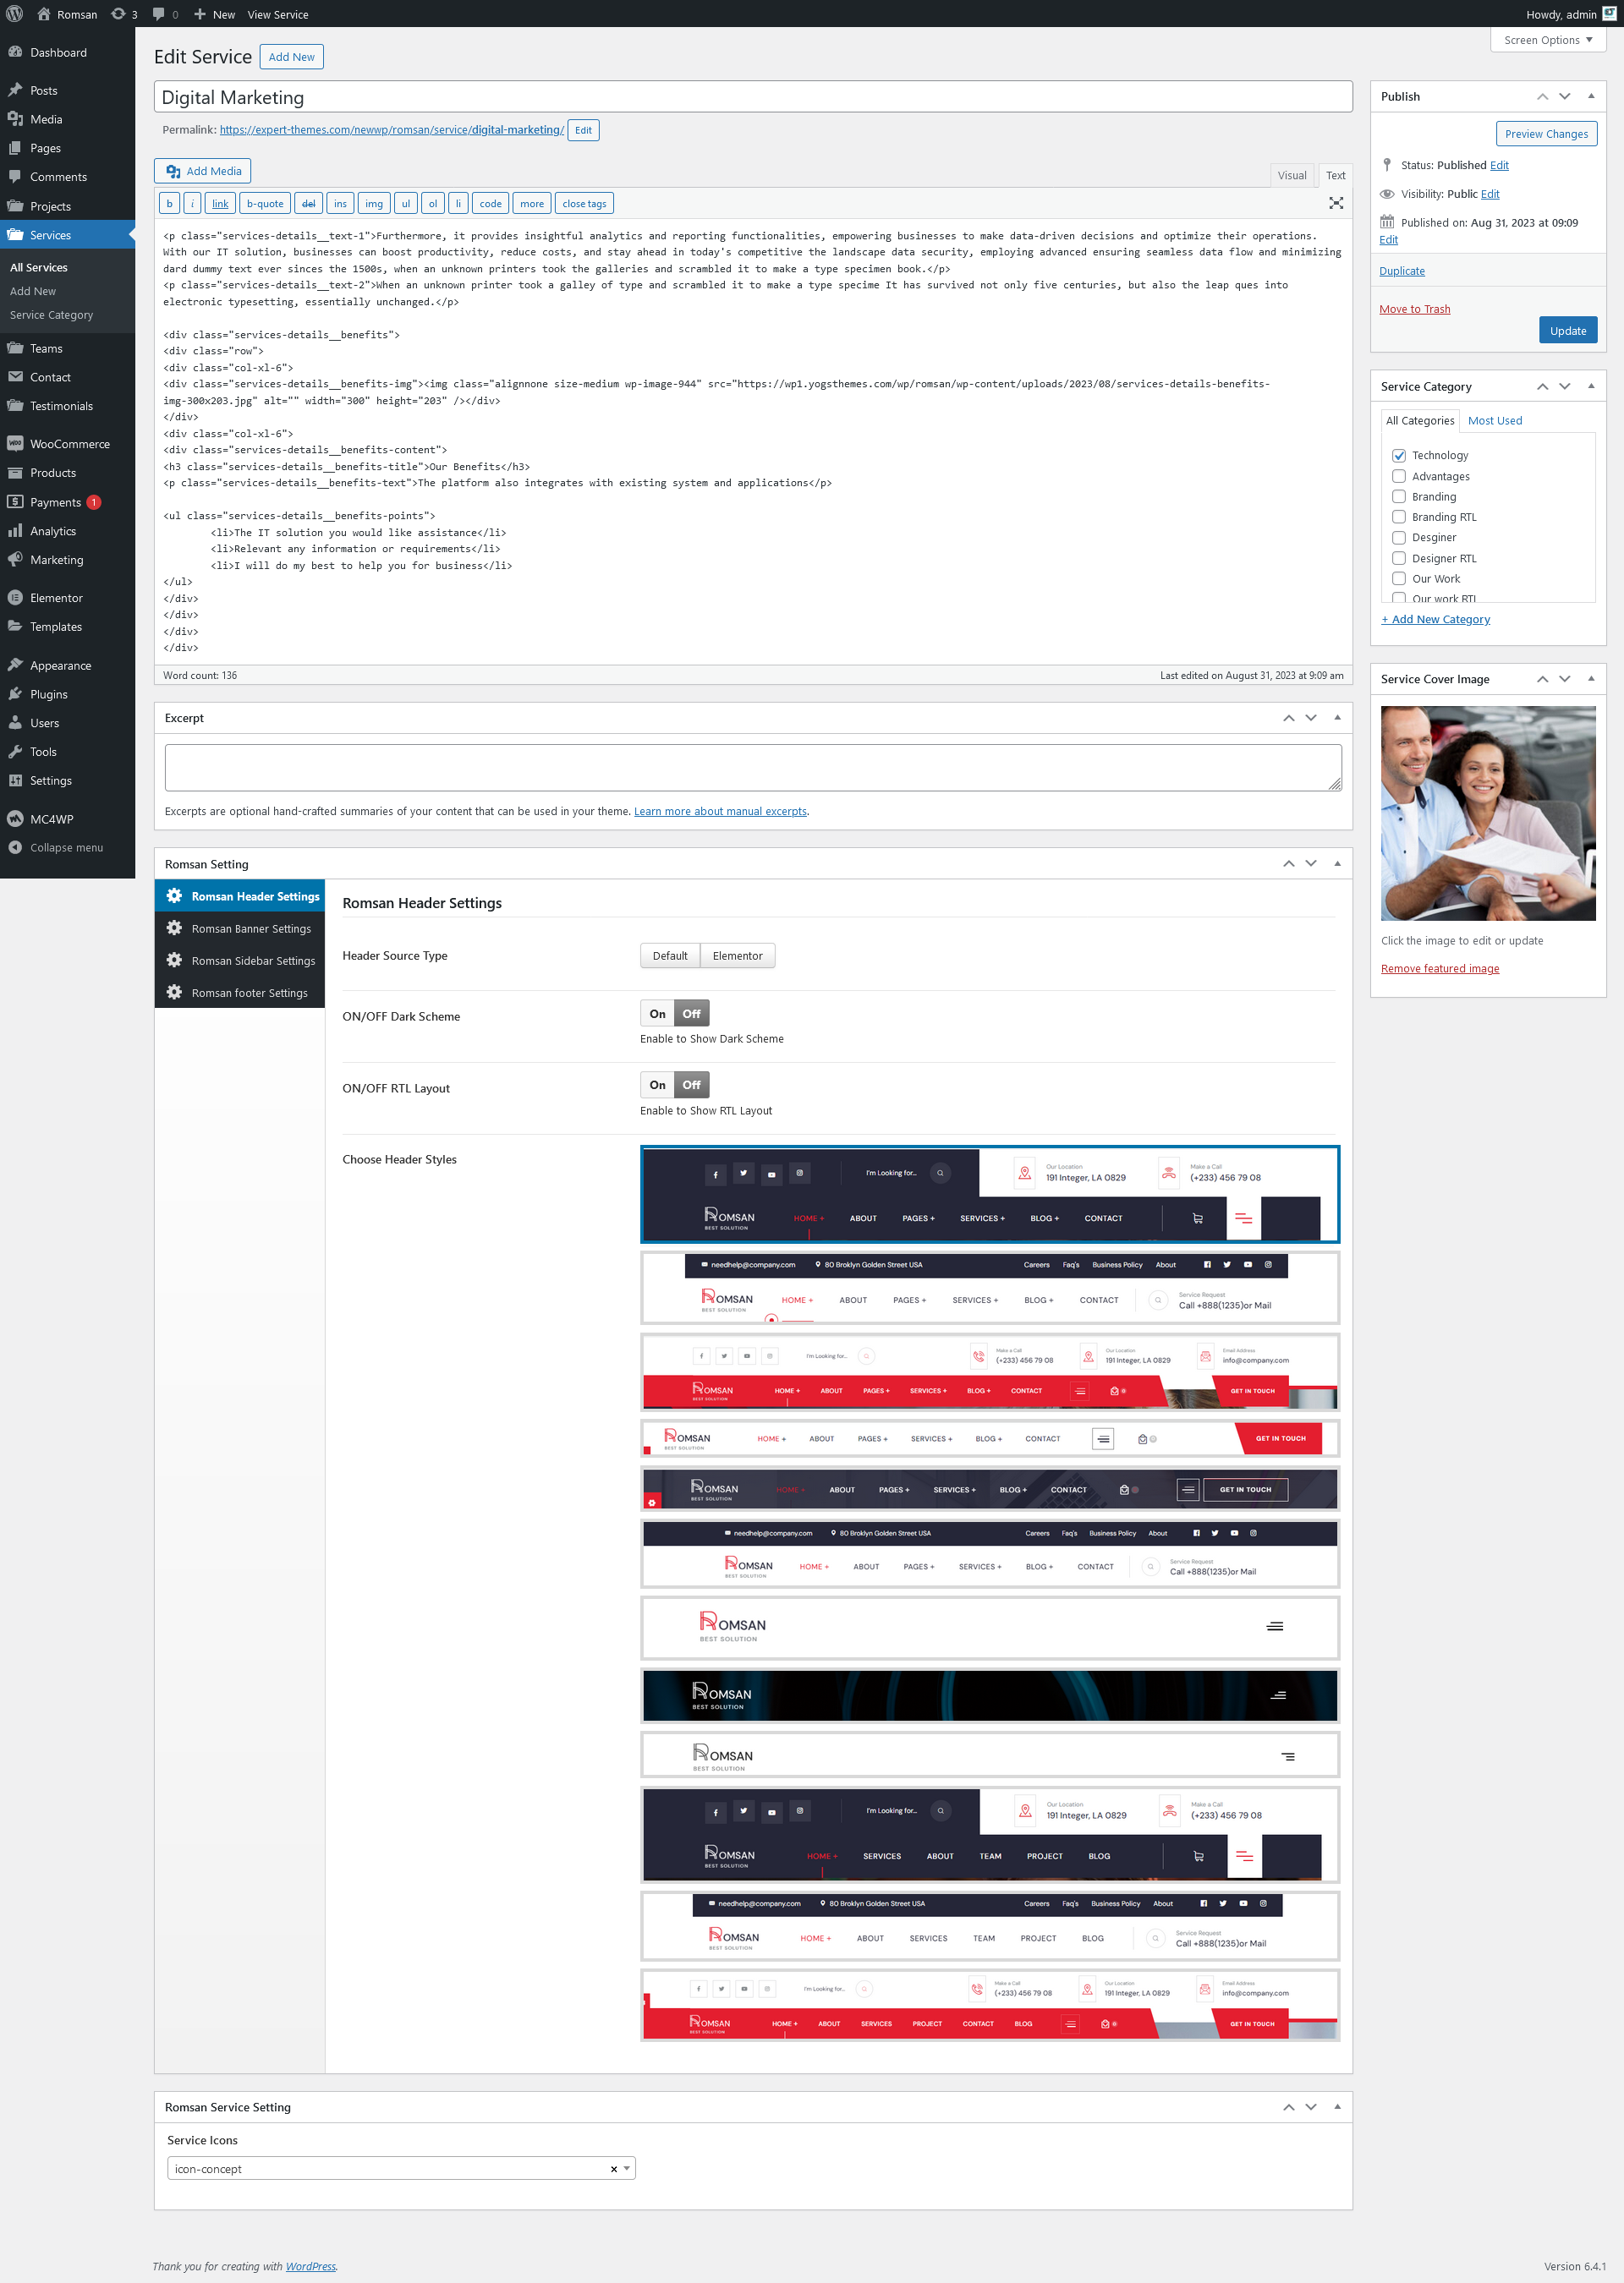Screen dimensions: 1624x2283
Task: Click the Collapse menu arrow icon
Action: [15, 847]
